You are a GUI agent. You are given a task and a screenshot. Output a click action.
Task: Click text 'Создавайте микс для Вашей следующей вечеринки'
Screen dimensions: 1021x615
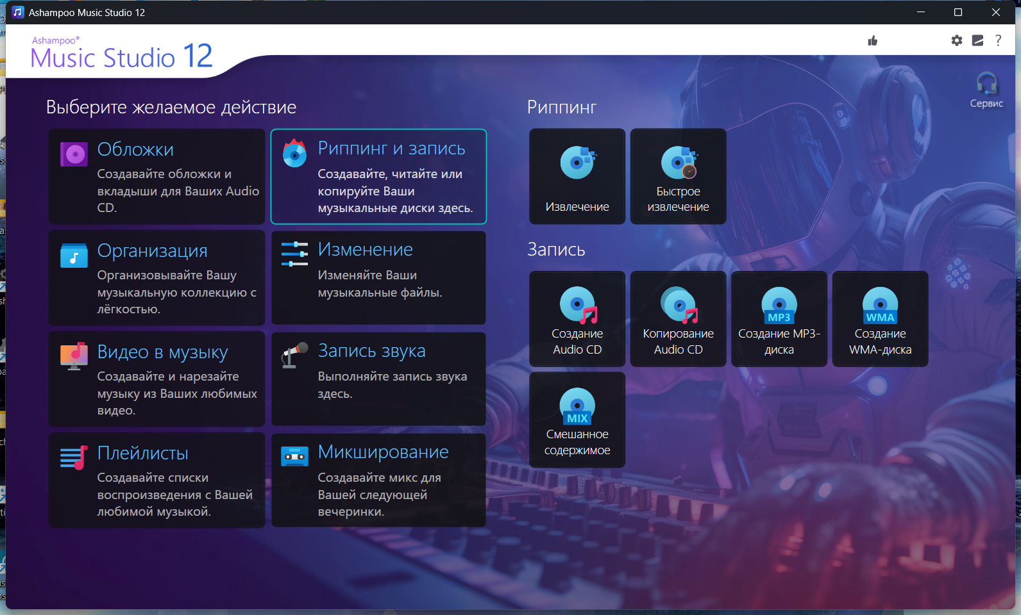[x=380, y=495]
